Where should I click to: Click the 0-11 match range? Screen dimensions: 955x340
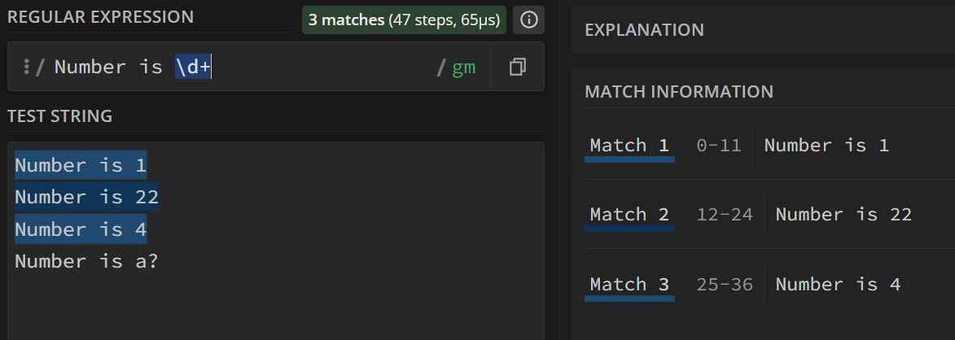[x=719, y=146]
